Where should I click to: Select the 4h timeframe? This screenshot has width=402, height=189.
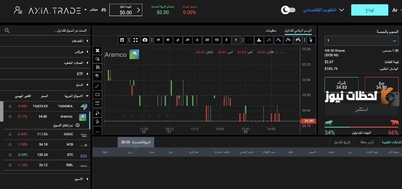187,40
